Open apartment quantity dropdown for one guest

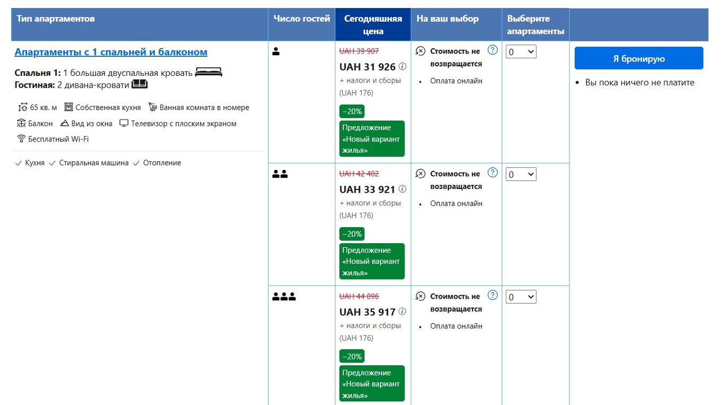pyautogui.click(x=521, y=52)
